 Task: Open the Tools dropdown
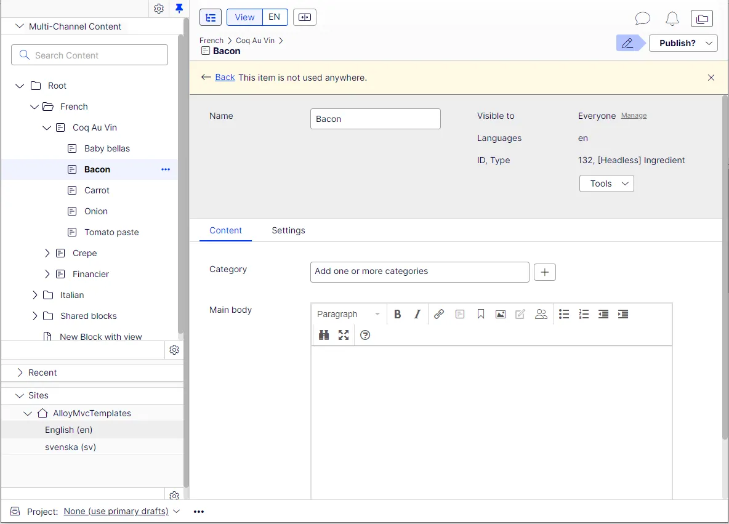(x=606, y=183)
